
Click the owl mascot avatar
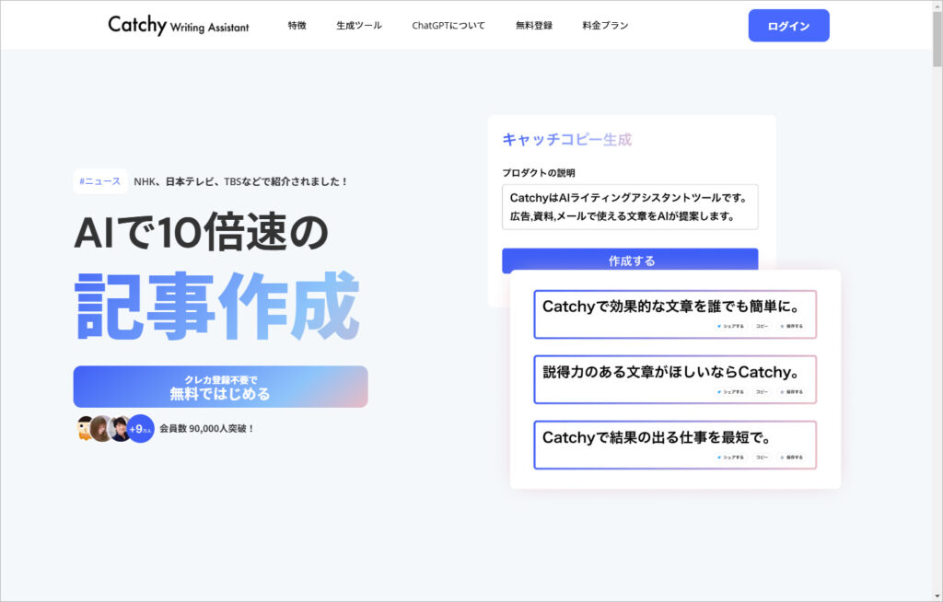coord(84,429)
